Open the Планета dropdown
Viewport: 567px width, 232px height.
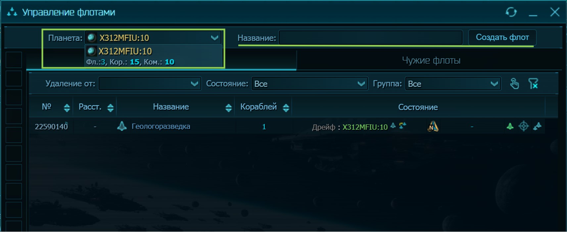click(153, 38)
